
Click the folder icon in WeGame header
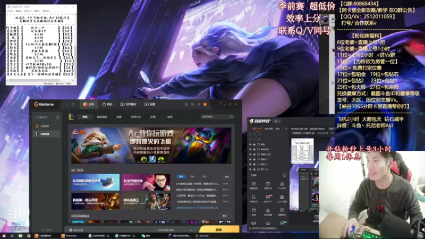click(x=192, y=104)
